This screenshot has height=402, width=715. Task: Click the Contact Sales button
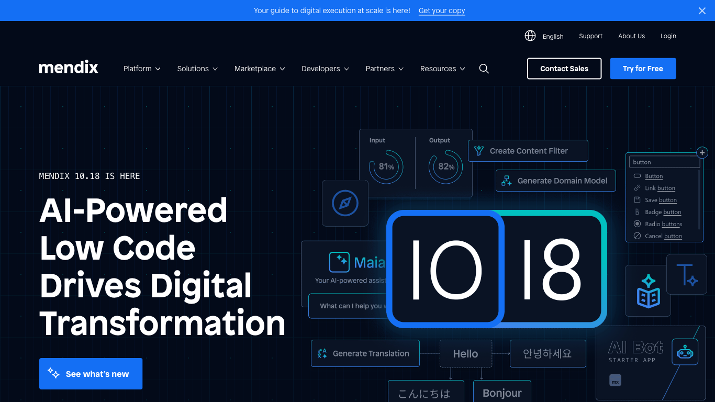click(564, 69)
